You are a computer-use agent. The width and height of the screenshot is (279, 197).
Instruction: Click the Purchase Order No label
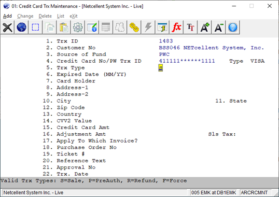click(87, 147)
